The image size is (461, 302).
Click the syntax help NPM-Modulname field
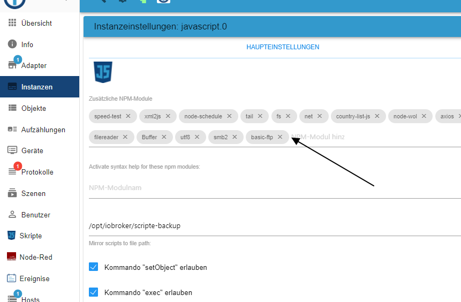point(275,187)
